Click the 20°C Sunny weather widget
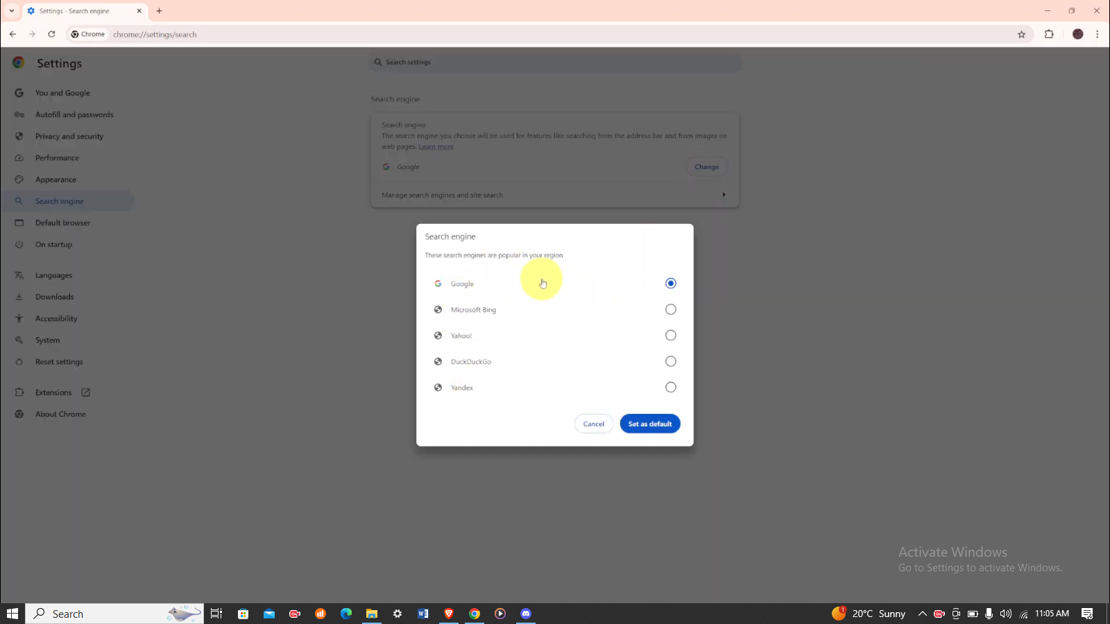1110x624 pixels. pyautogui.click(x=869, y=614)
